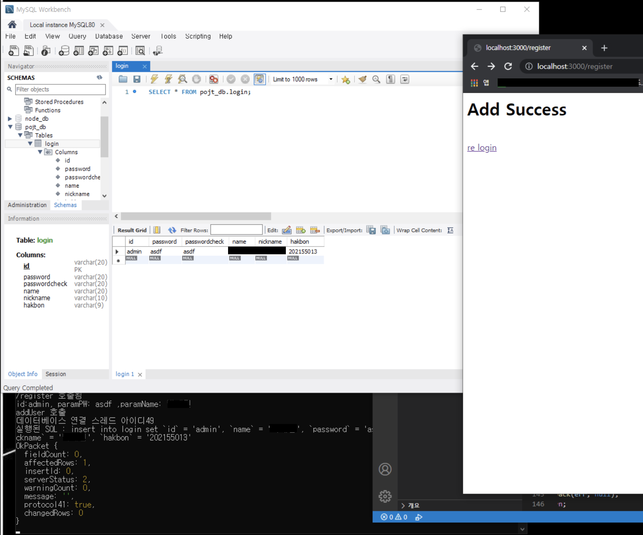
Task: Search table data icon in main toolbar
Action: click(x=140, y=50)
